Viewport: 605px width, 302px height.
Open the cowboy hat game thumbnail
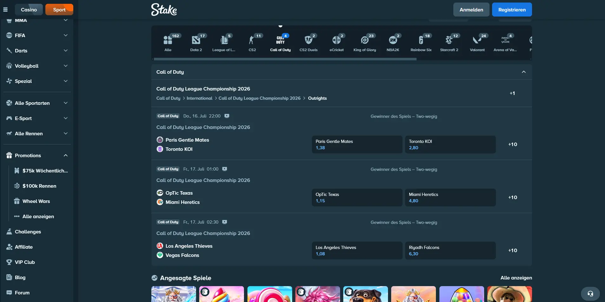[510, 294]
